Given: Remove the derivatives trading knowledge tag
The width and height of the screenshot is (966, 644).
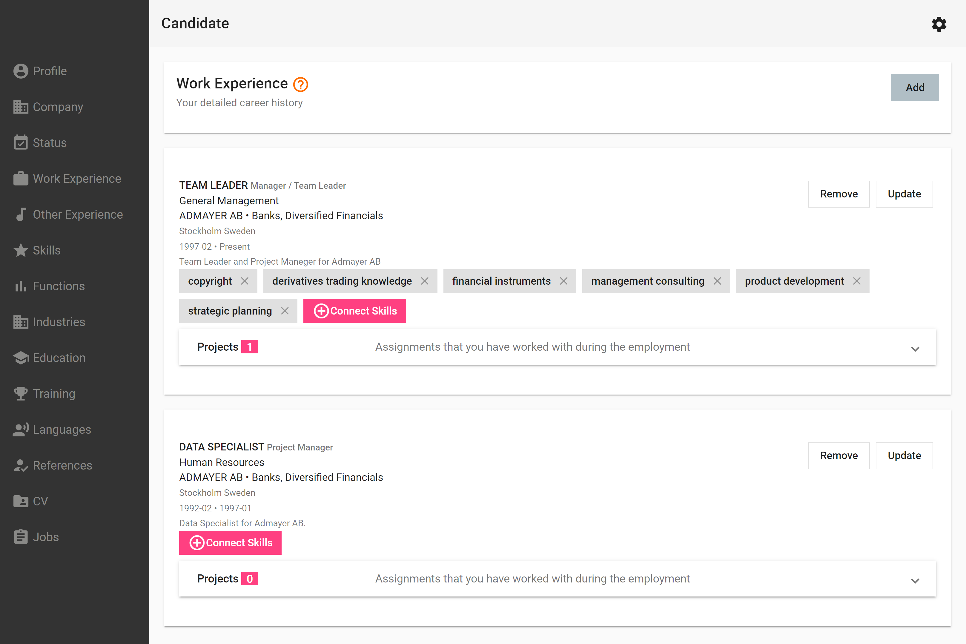Looking at the screenshot, I should pyautogui.click(x=425, y=281).
